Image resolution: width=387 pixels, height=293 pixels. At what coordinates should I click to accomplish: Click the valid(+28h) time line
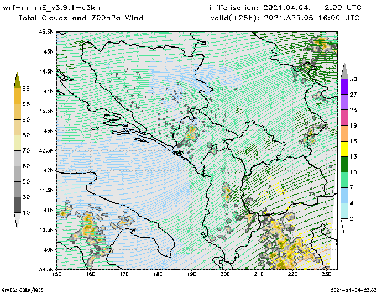285,18
